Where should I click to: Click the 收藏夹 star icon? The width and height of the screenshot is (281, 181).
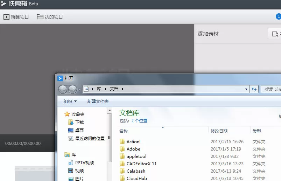coord(67,114)
